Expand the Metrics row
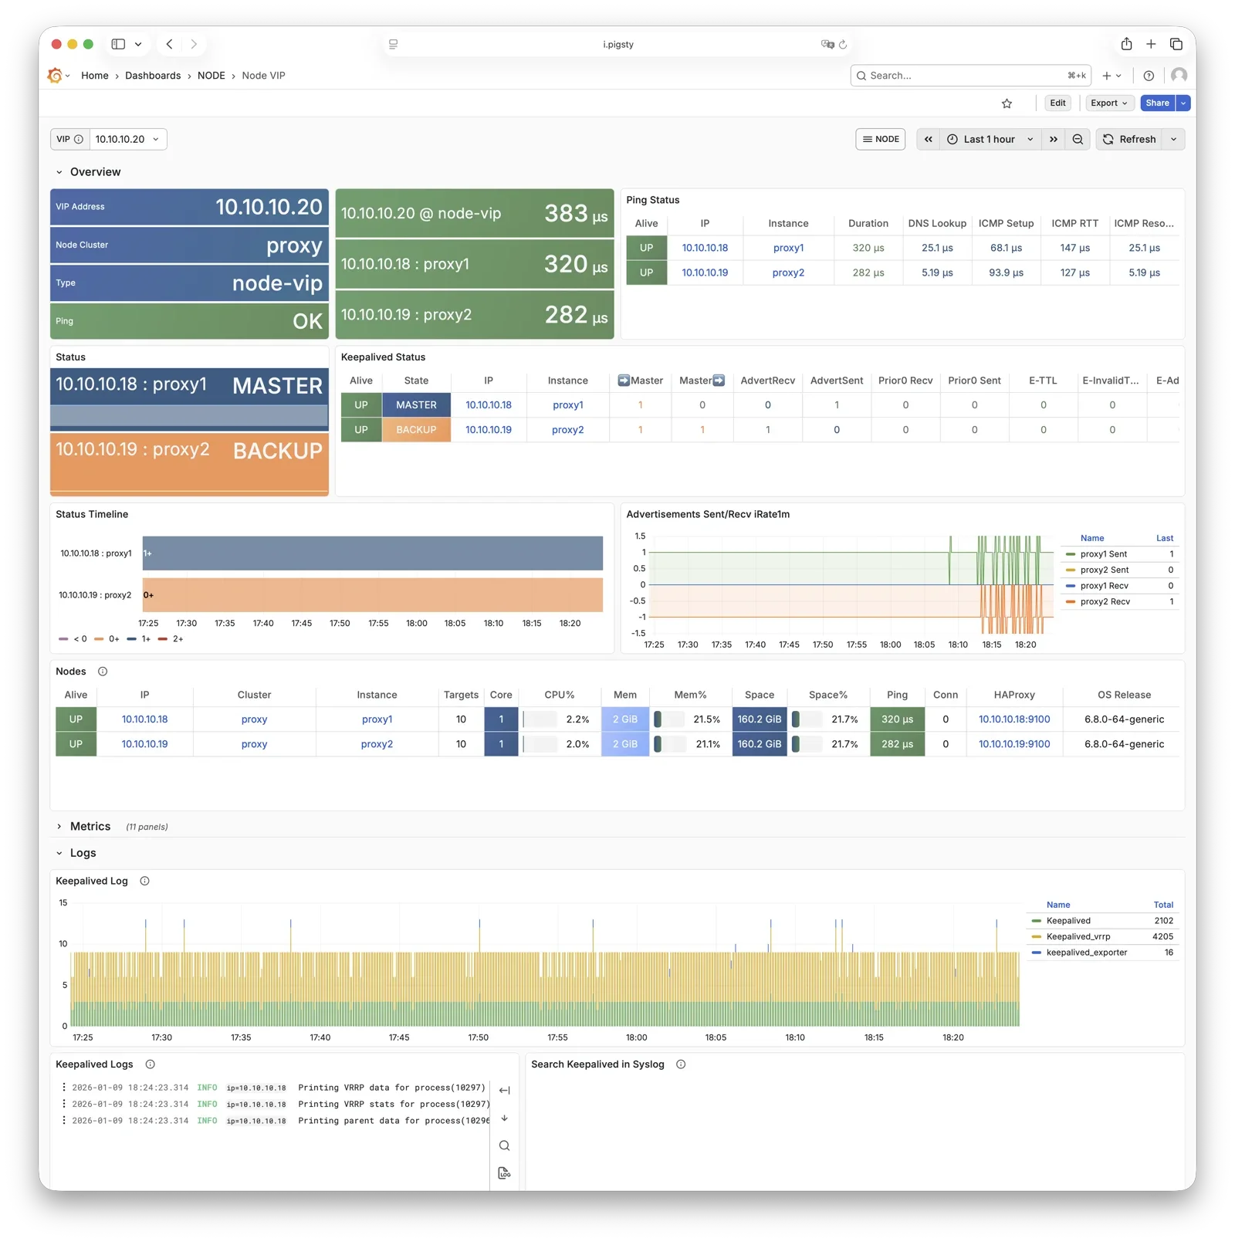The width and height of the screenshot is (1235, 1242). 90,827
